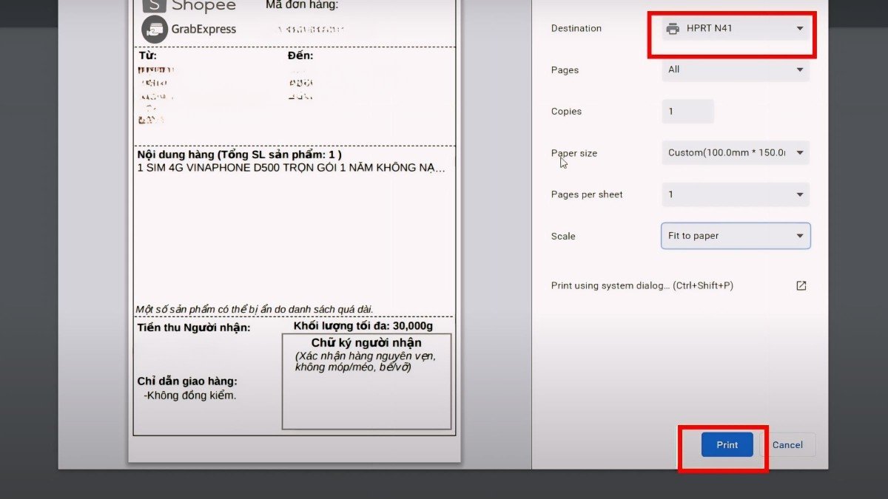Image resolution: width=888 pixels, height=499 pixels.
Task: Click the GrabExpress logo icon
Action: tap(154, 29)
